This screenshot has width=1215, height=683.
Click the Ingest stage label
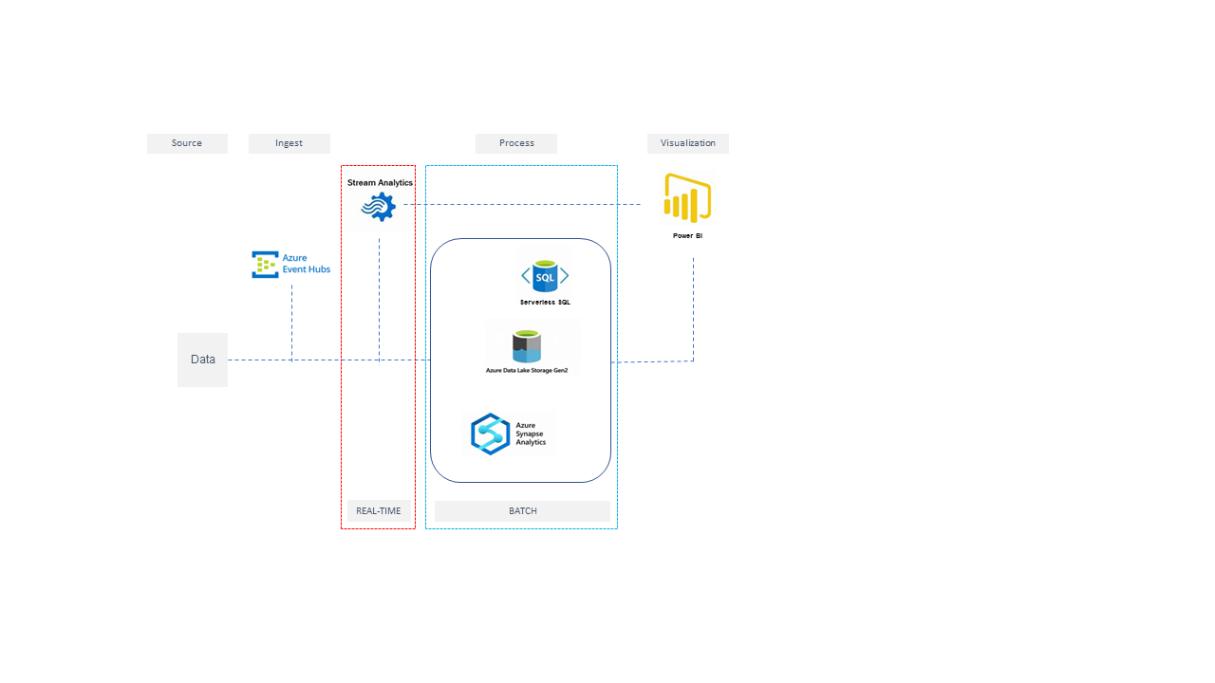(290, 143)
